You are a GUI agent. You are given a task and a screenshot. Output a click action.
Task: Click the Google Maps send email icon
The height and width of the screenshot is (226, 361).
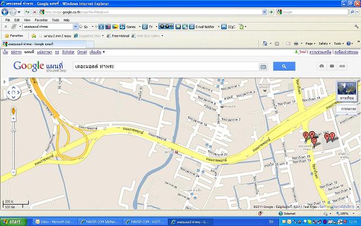pyautogui.click(x=332, y=66)
